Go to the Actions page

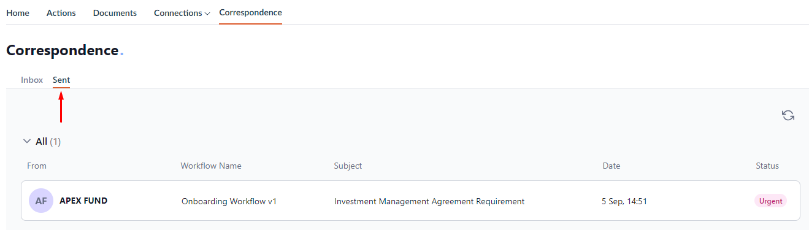61,13
